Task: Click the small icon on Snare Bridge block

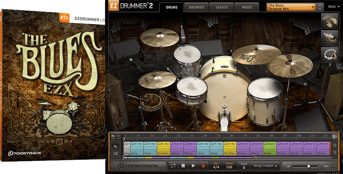Action: tap(265, 144)
